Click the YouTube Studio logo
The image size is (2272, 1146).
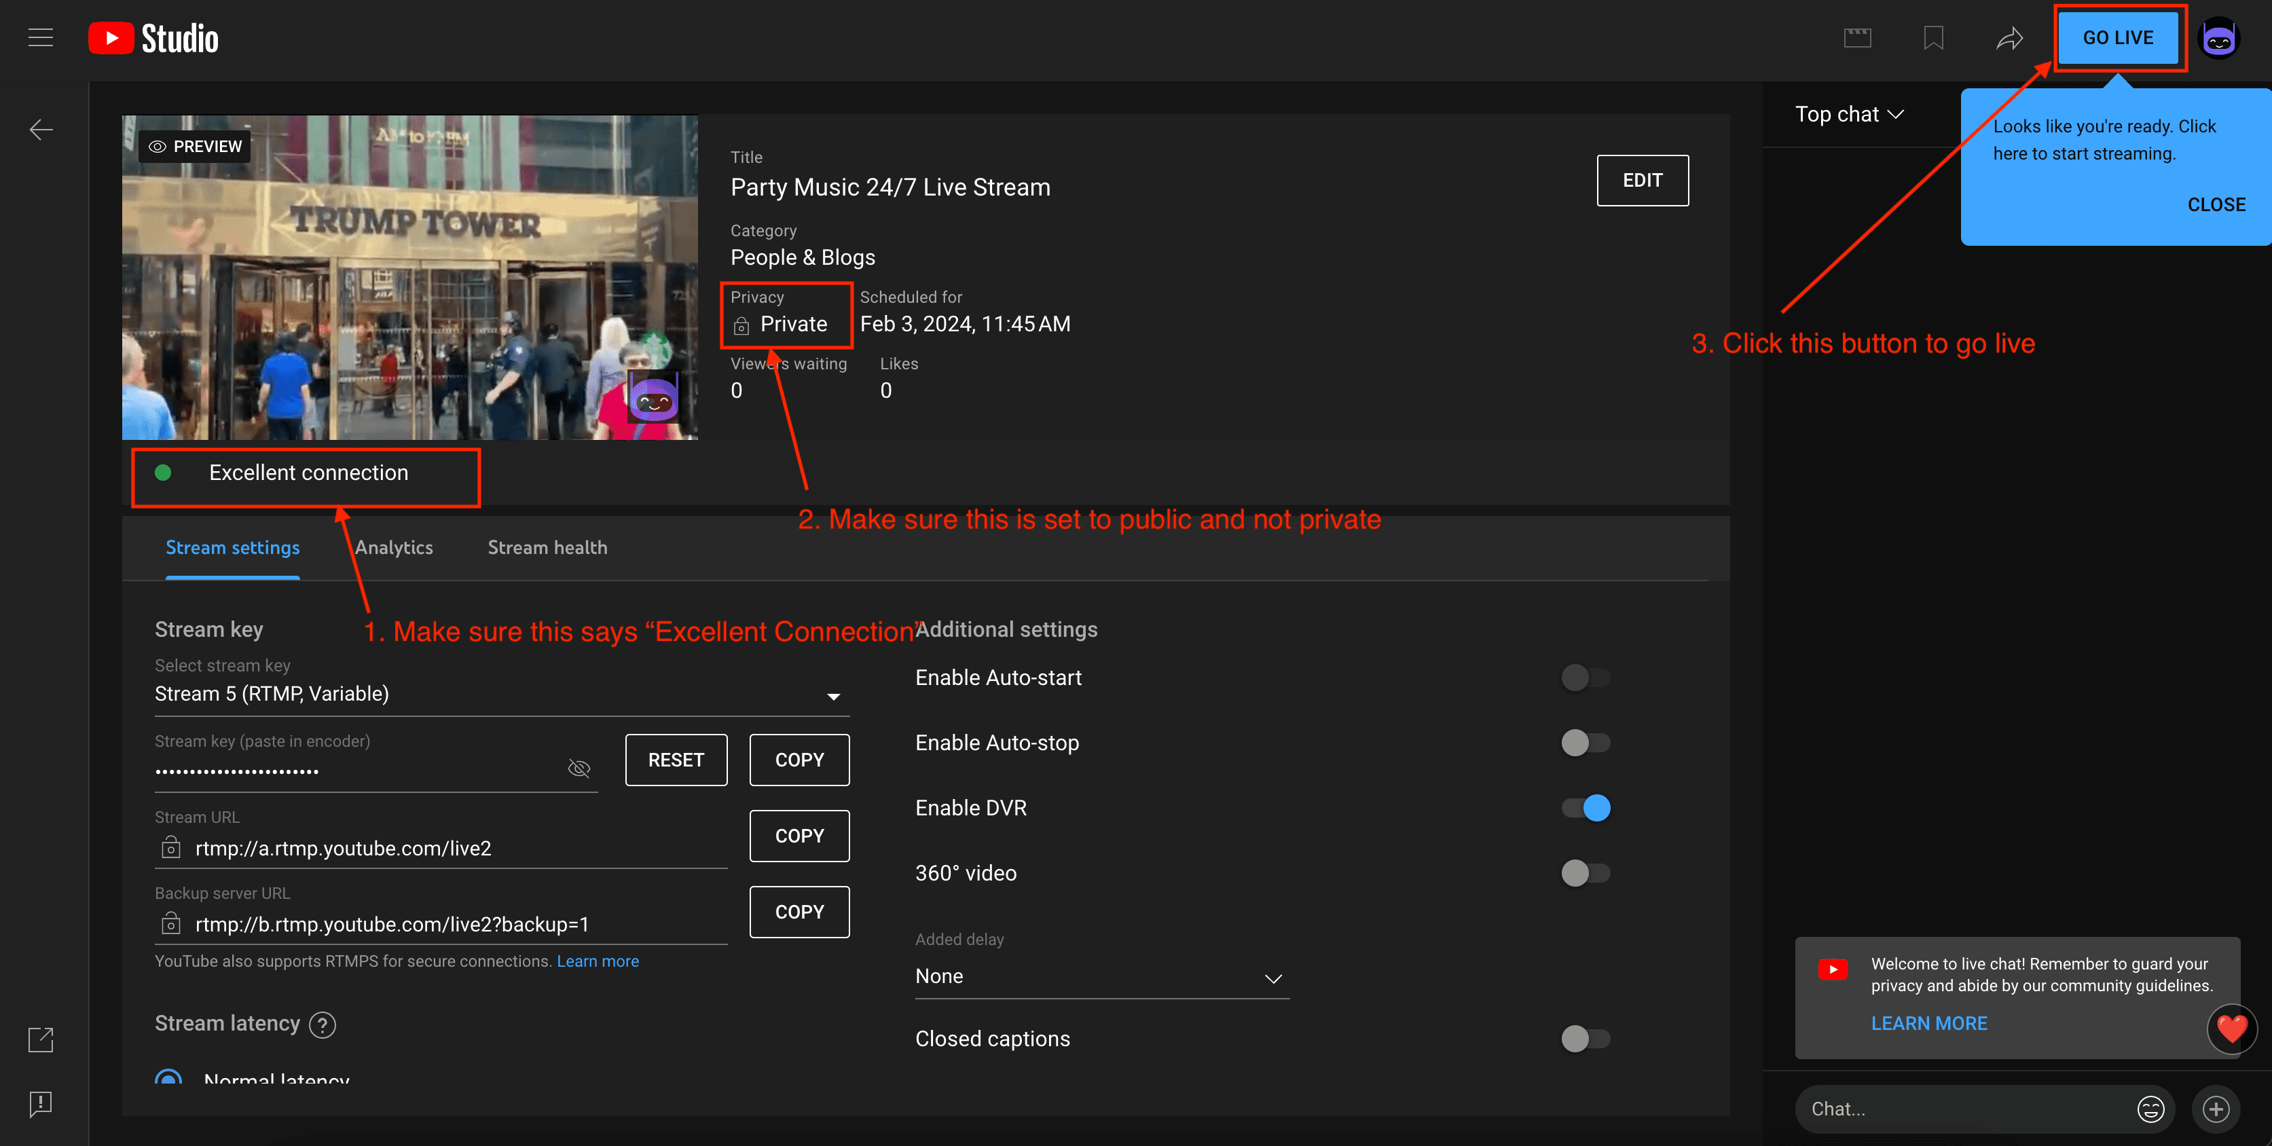click(x=153, y=38)
